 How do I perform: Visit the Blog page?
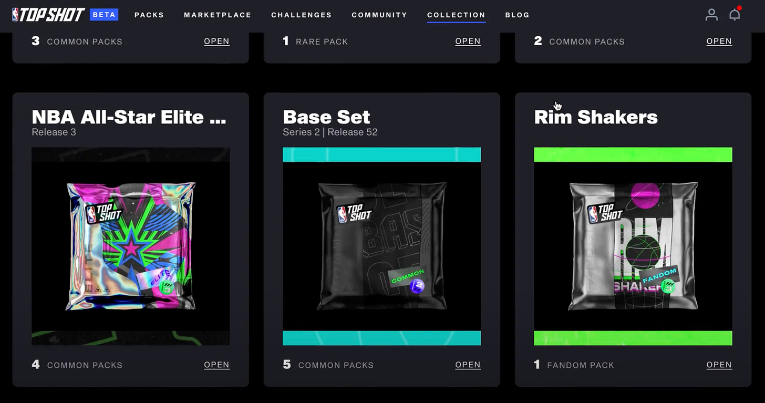[x=517, y=15]
